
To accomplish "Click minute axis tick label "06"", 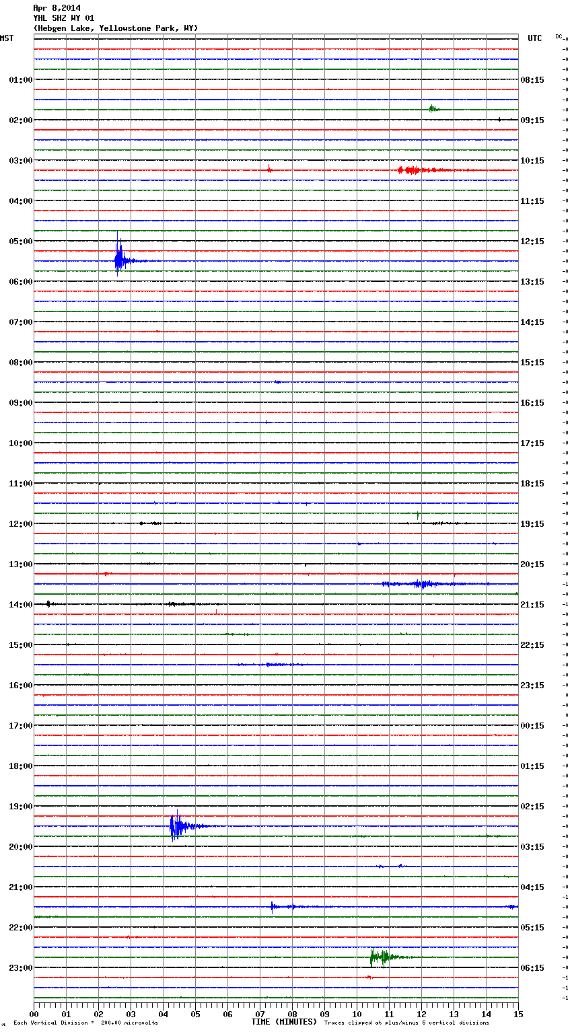I will (227, 1014).
